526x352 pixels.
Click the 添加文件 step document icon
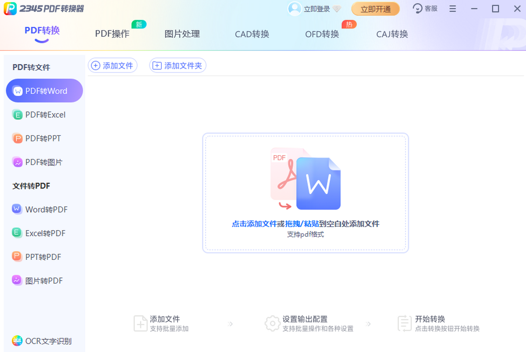pos(140,323)
